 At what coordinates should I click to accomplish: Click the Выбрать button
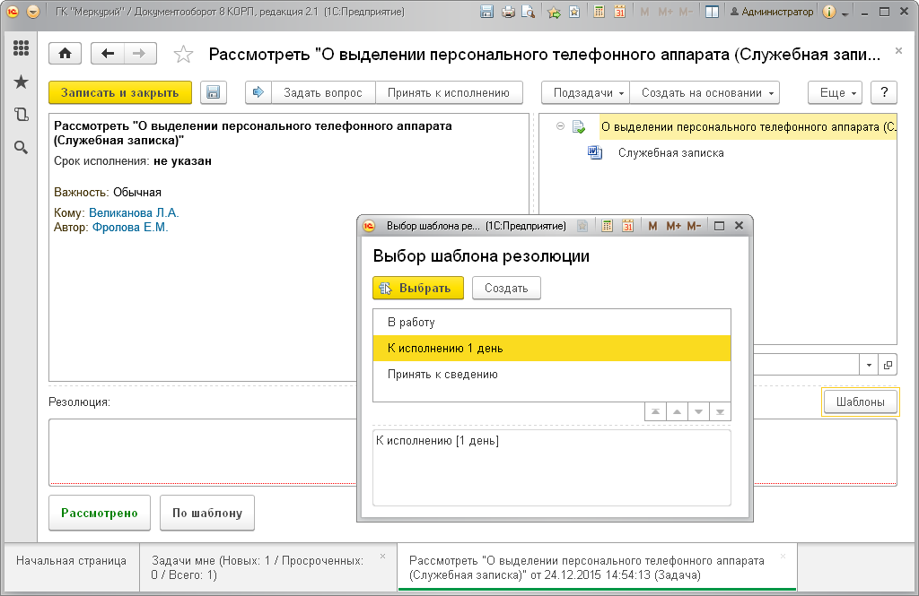tap(418, 288)
